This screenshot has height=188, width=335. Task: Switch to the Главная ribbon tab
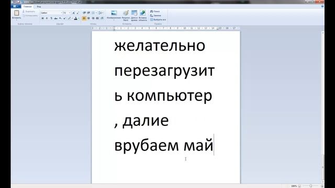tap(27, 7)
